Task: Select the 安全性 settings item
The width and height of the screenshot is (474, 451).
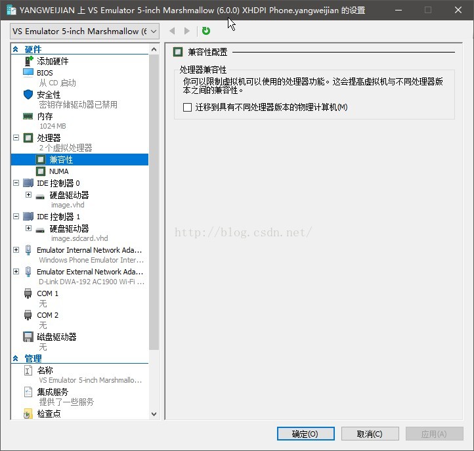Action: click(49, 95)
